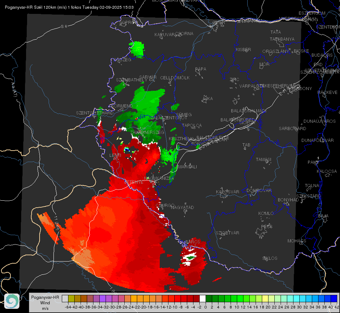This screenshot has width=340, height=313.
Task: Select the SIKLOS town label
Action: (270, 258)
